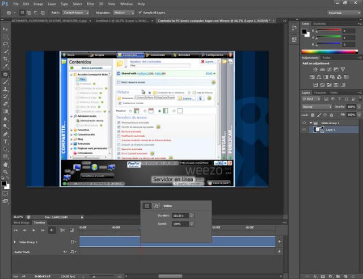This screenshot has height=279, width=363.
Task: Click the color spectrum ramp
Action: (x=330, y=52)
